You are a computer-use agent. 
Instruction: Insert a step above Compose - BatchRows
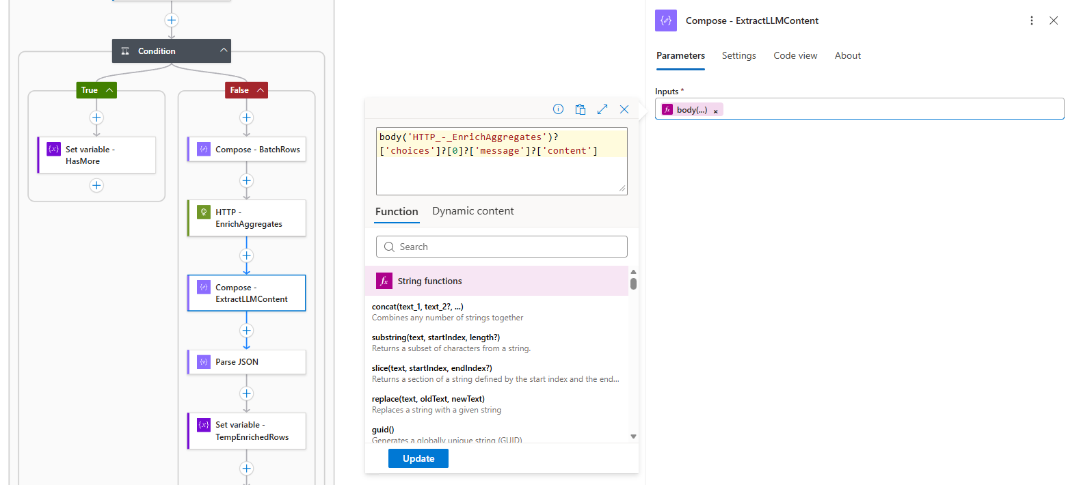click(x=247, y=118)
